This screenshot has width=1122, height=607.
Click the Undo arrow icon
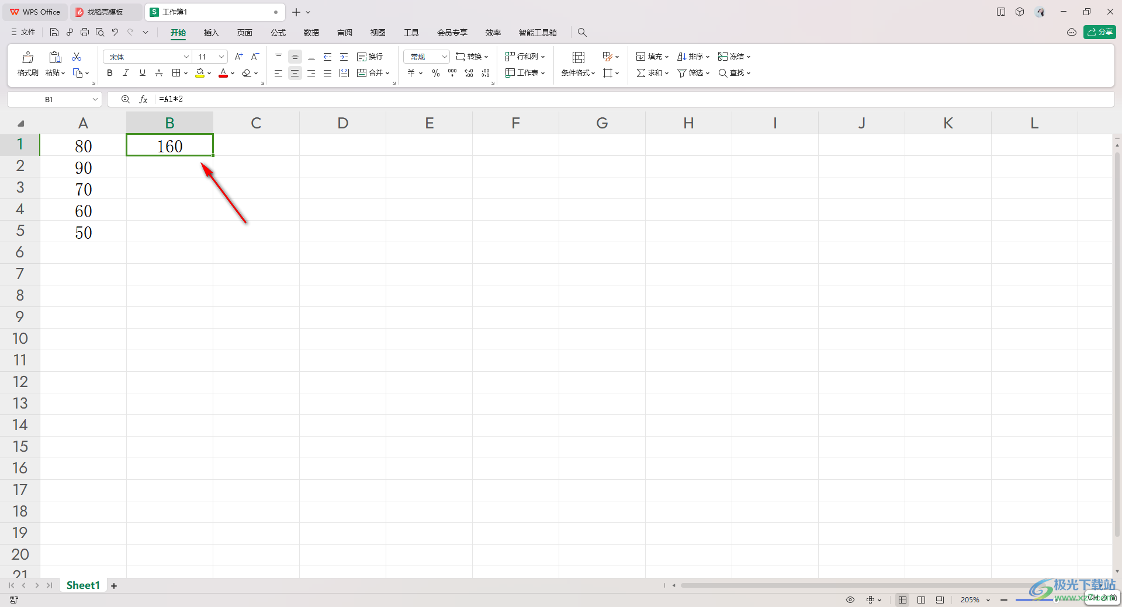[115, 32]
